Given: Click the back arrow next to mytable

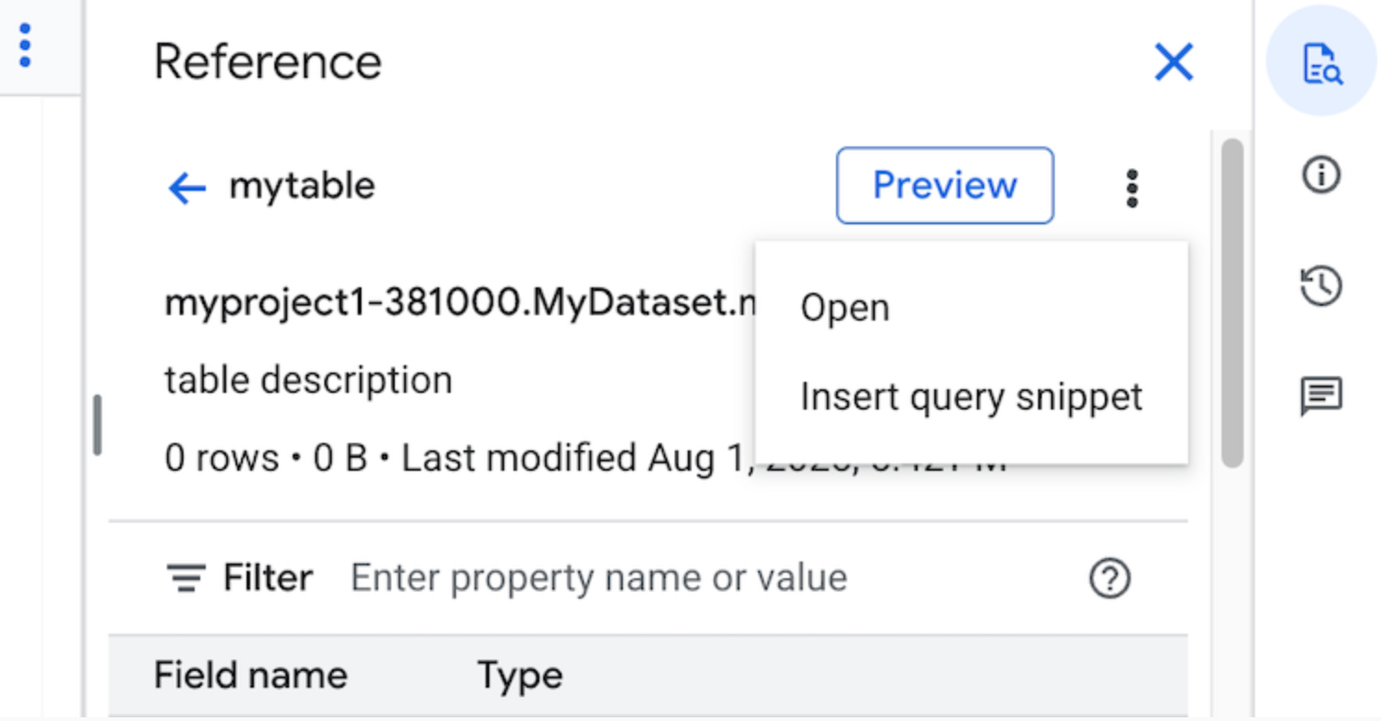Looking at the screenshot, I should point(185,187).
